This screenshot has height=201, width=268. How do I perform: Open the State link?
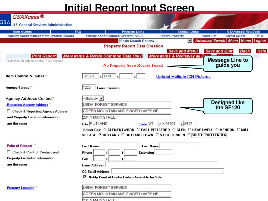(142, 124)
